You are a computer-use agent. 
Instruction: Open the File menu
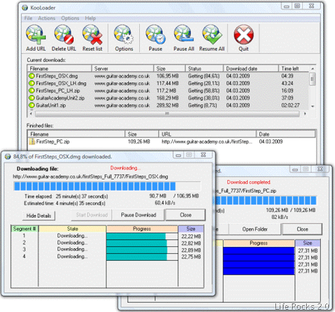point(28,18)
